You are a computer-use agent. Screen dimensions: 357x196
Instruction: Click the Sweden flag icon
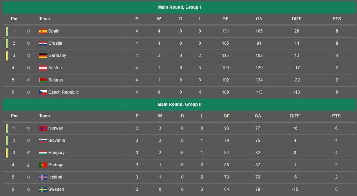[x=43, y=189]
